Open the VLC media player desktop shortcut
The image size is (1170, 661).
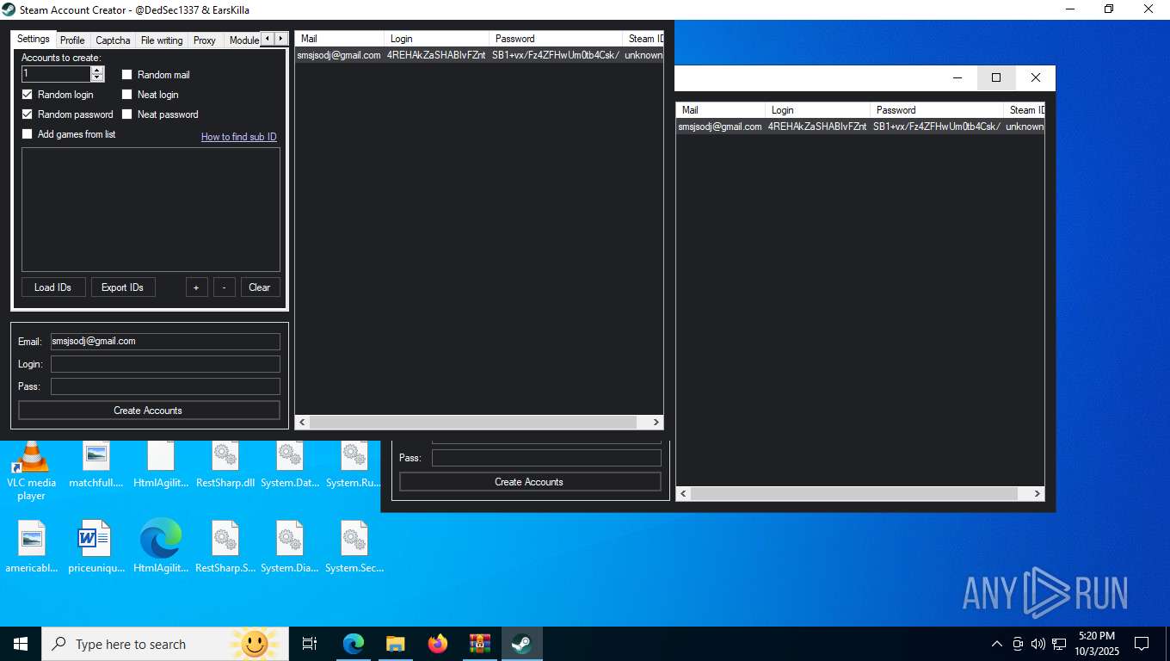32,472
